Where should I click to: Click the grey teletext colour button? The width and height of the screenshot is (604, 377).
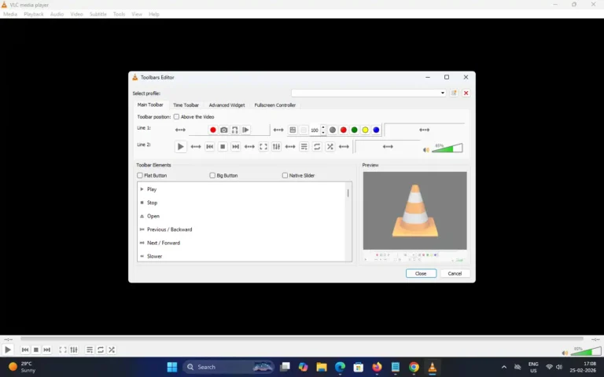click(x=333, y=130)
